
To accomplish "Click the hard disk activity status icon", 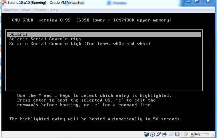I will pos(146,134).
